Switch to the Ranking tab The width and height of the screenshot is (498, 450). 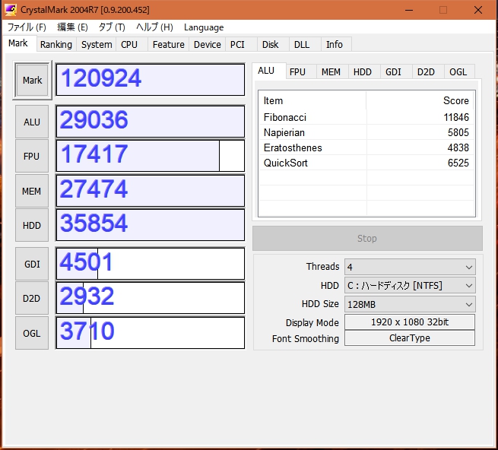[56, 45]
